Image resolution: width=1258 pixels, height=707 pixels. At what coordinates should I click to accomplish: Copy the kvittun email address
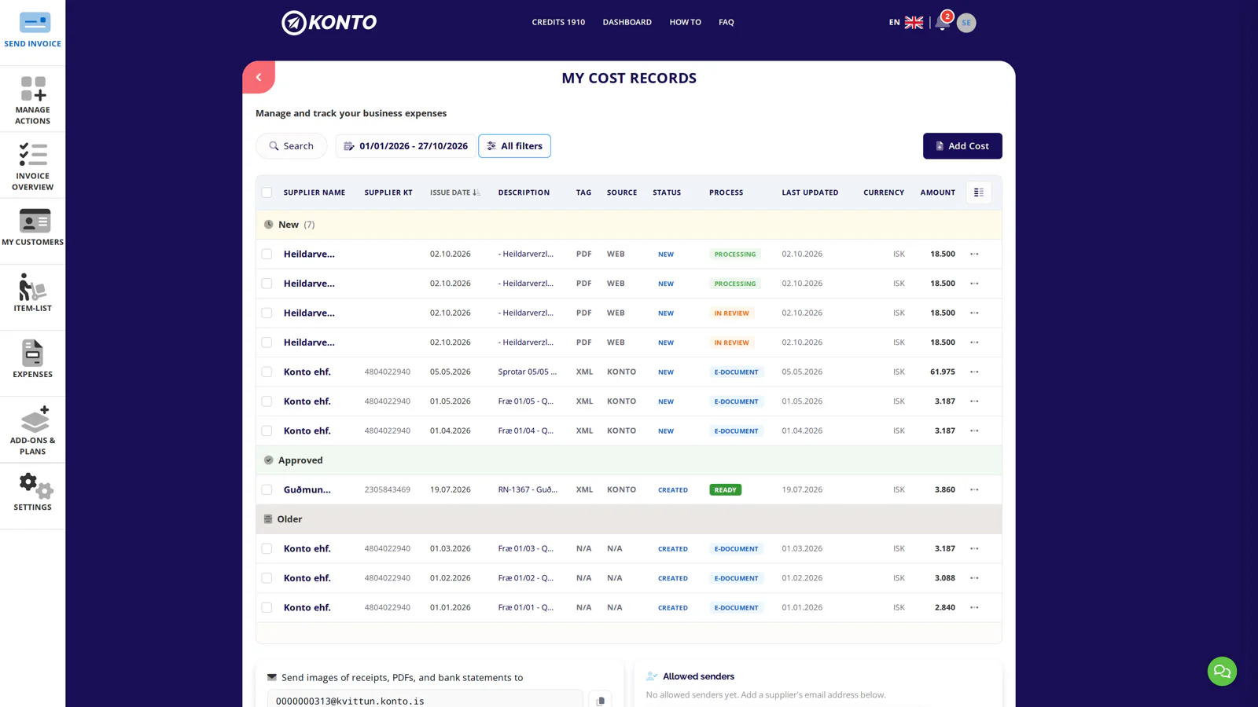[600, 700]
